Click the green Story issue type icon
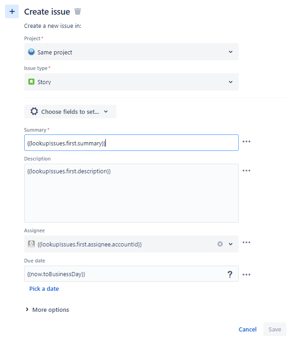 coord(31,82)
